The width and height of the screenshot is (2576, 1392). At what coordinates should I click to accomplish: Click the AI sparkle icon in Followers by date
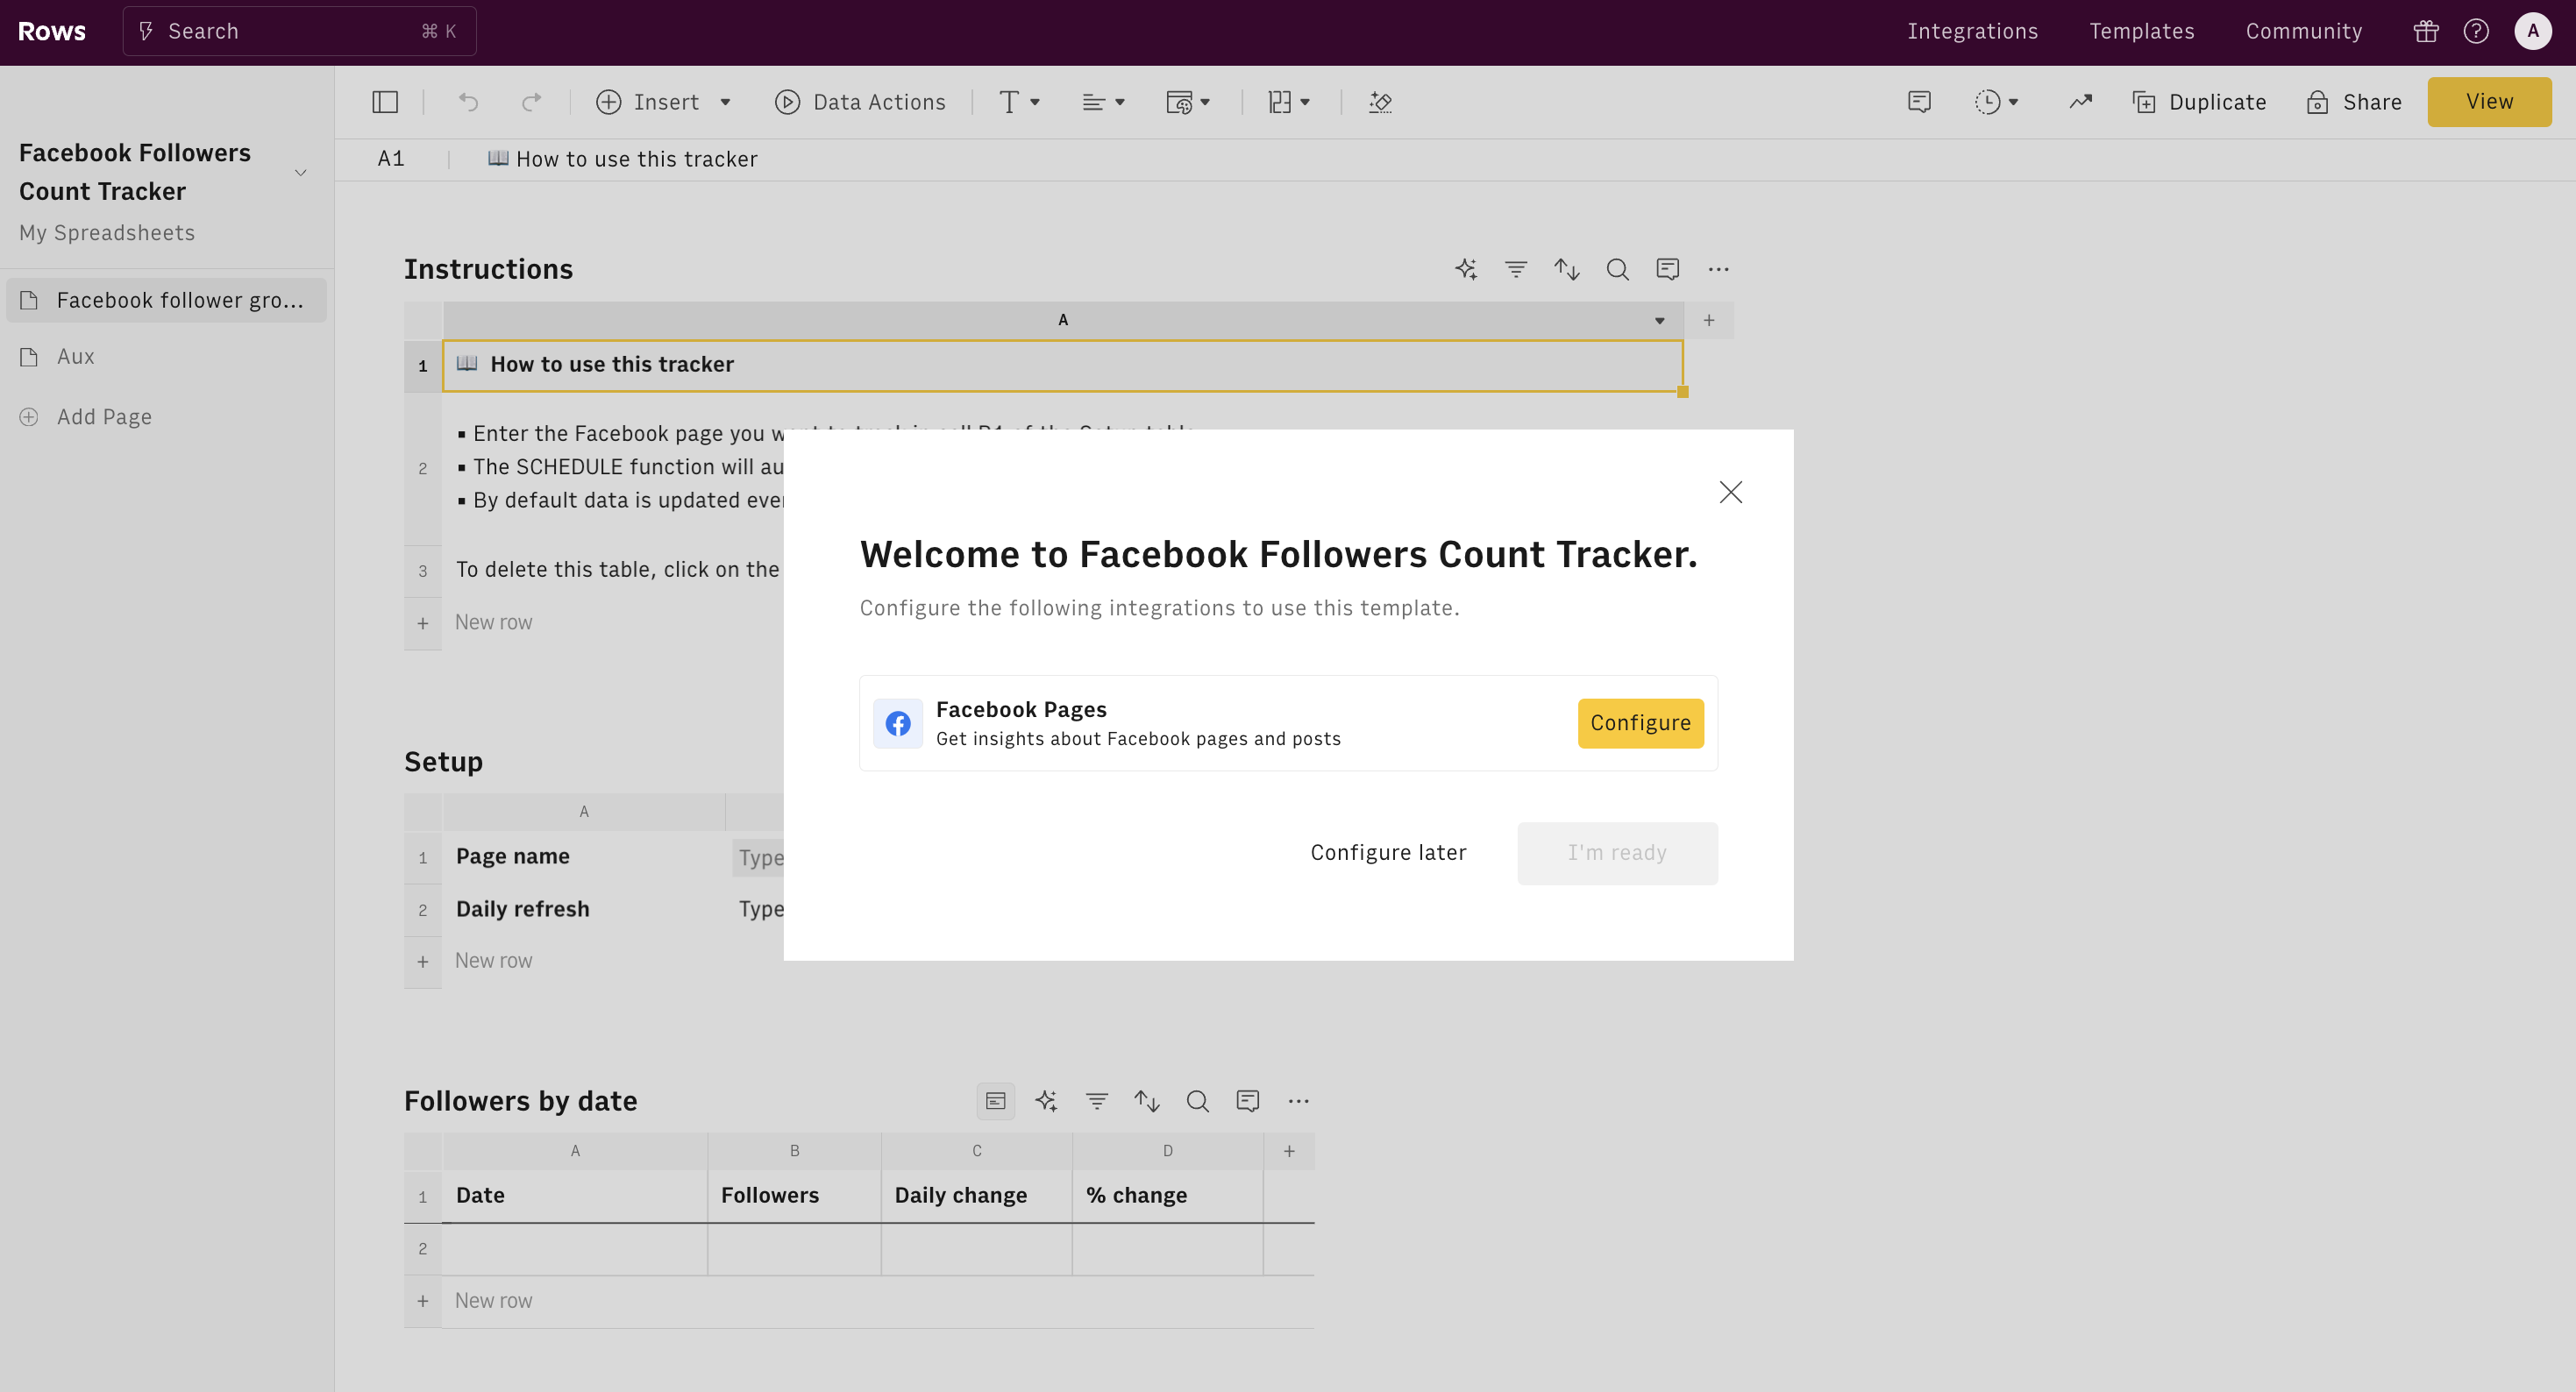pos(1046,1101)
